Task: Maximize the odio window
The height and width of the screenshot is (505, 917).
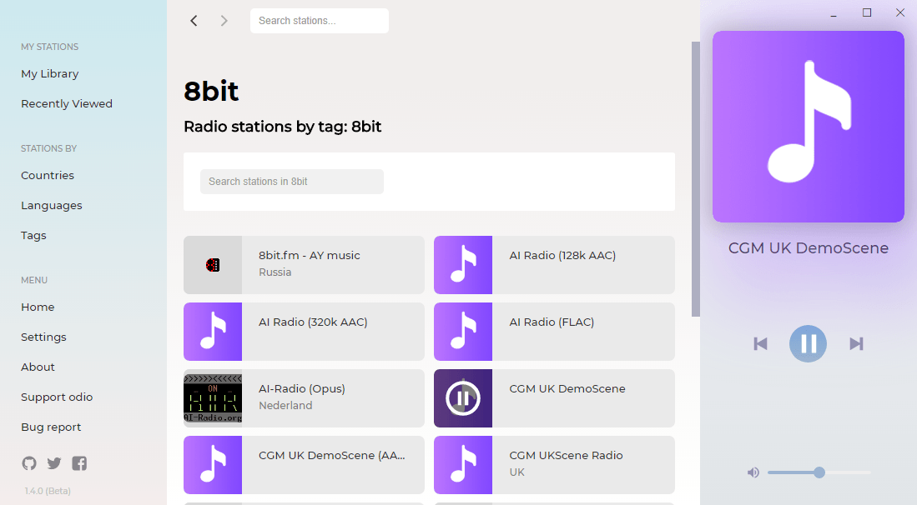Action: tap(867, 12)
